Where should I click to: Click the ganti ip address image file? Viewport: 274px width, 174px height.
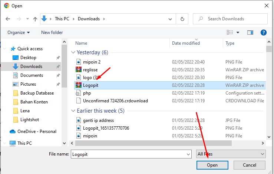(x=98, y=120)
